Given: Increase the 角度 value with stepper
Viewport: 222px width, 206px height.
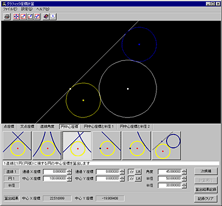Looking at the screenshot, I should [x=184, y=171].
